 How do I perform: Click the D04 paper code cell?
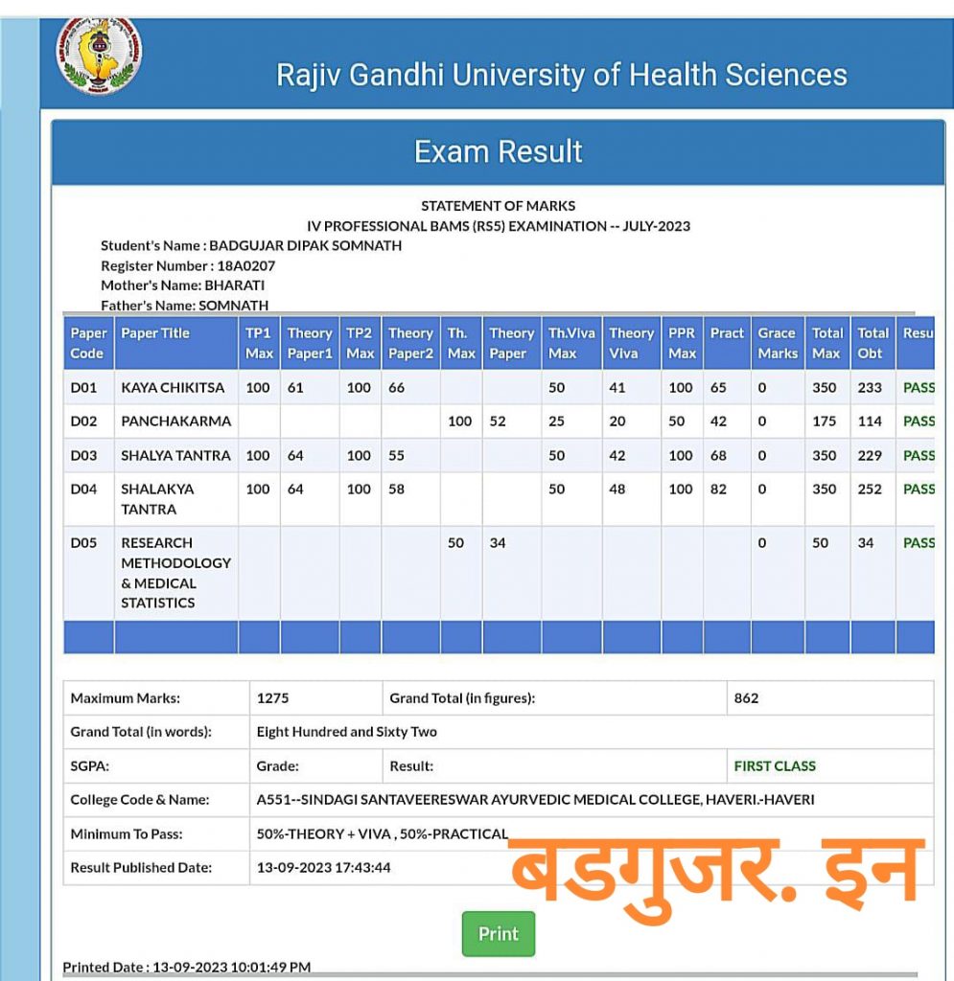[x=84, y=490]
